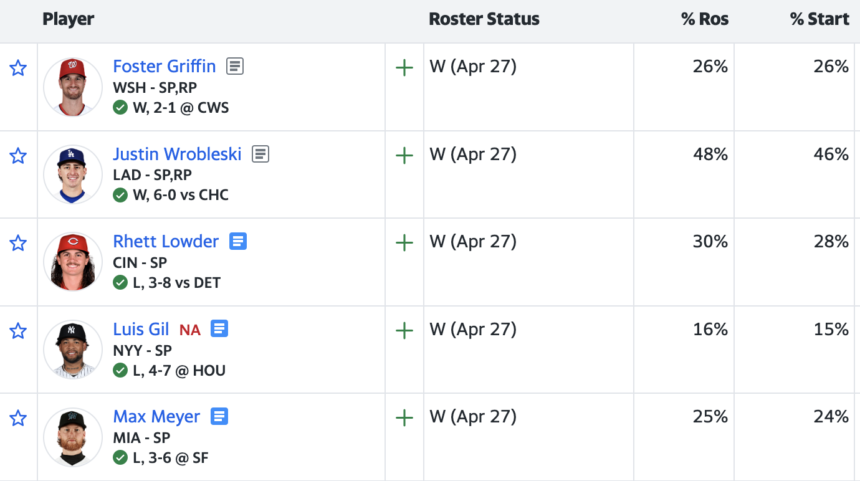The width and height of the screenshot is (860, 481).
Task: Open the W, 6-0 vs CHC game result
Action: 181,195
